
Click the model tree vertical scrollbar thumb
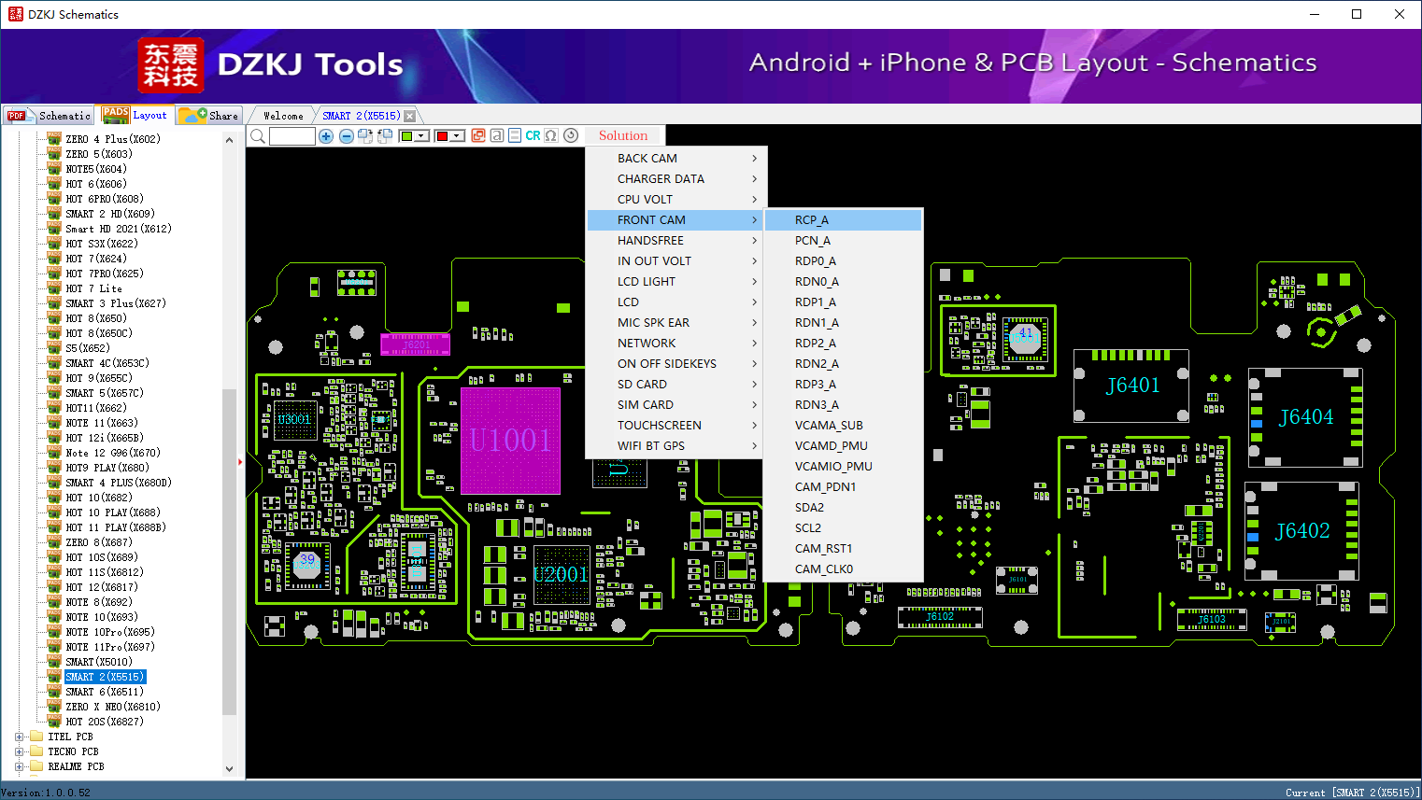[x=229, y=551]
